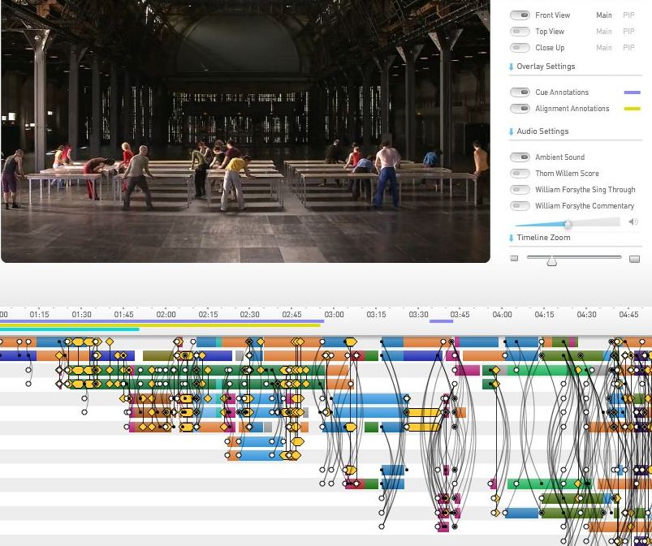Click the yellow alignment progress bar
Image resolution: width=652 pixels, height=546 pixels.
(x=160, y=325)
